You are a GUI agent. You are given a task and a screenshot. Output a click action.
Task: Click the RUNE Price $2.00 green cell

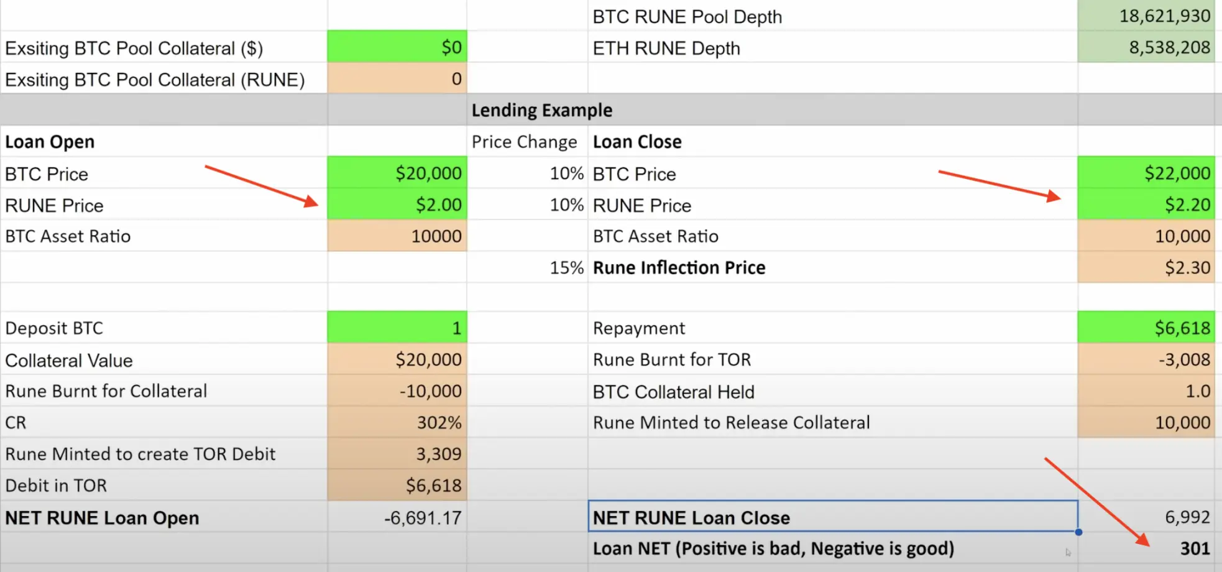397,205
